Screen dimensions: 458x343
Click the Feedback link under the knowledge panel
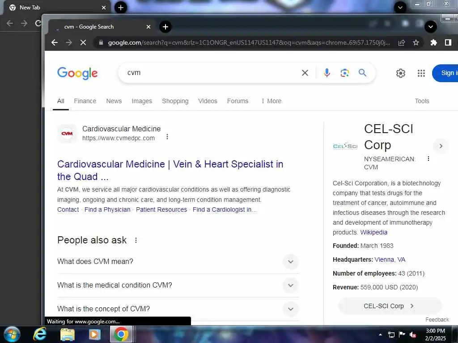click(x=437, y=320)
